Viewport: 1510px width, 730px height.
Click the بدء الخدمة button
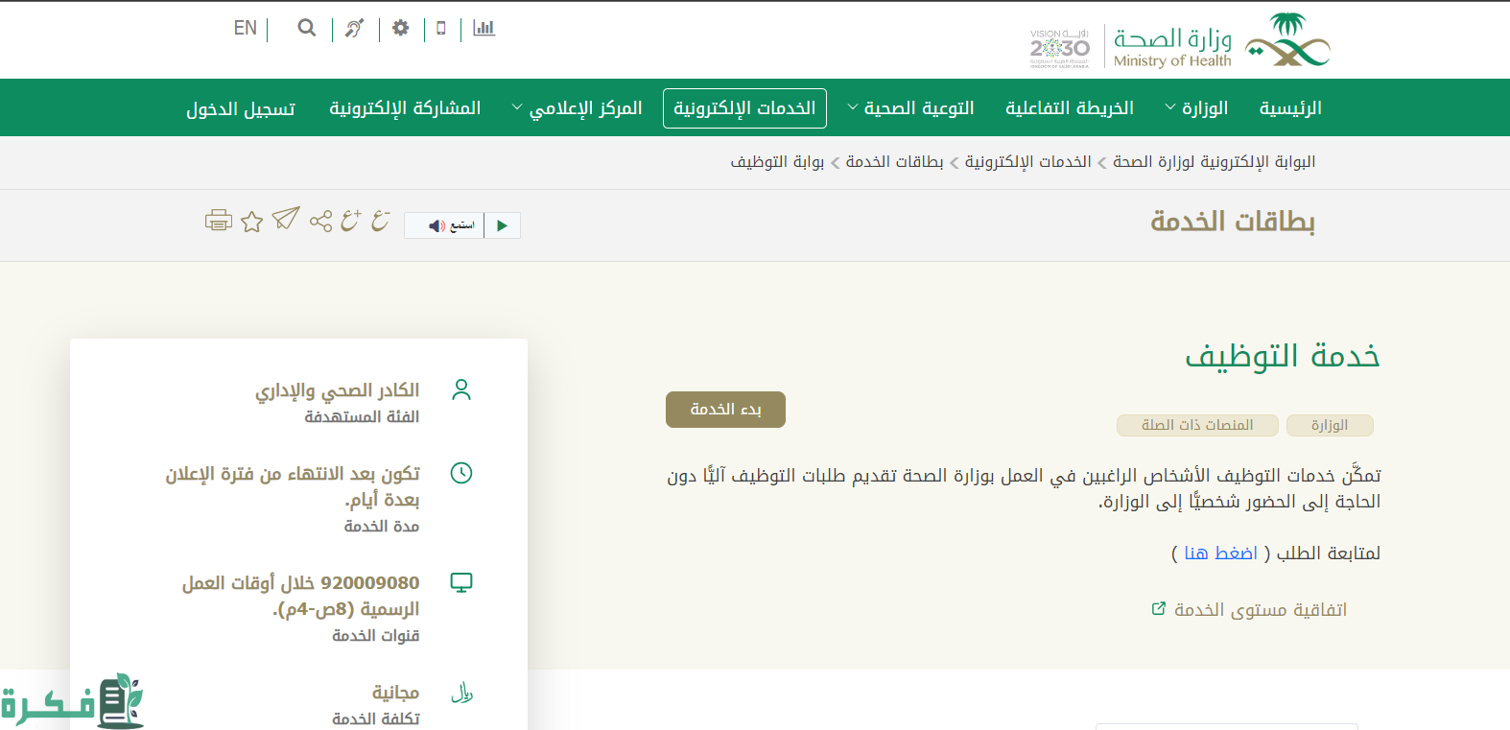(725, 410)
